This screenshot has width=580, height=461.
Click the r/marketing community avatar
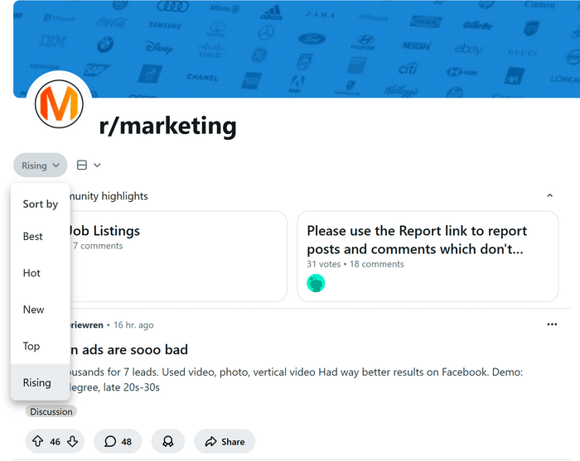(59, 104)
